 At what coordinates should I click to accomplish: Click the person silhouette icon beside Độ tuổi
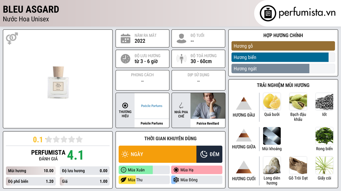point(181,38)
